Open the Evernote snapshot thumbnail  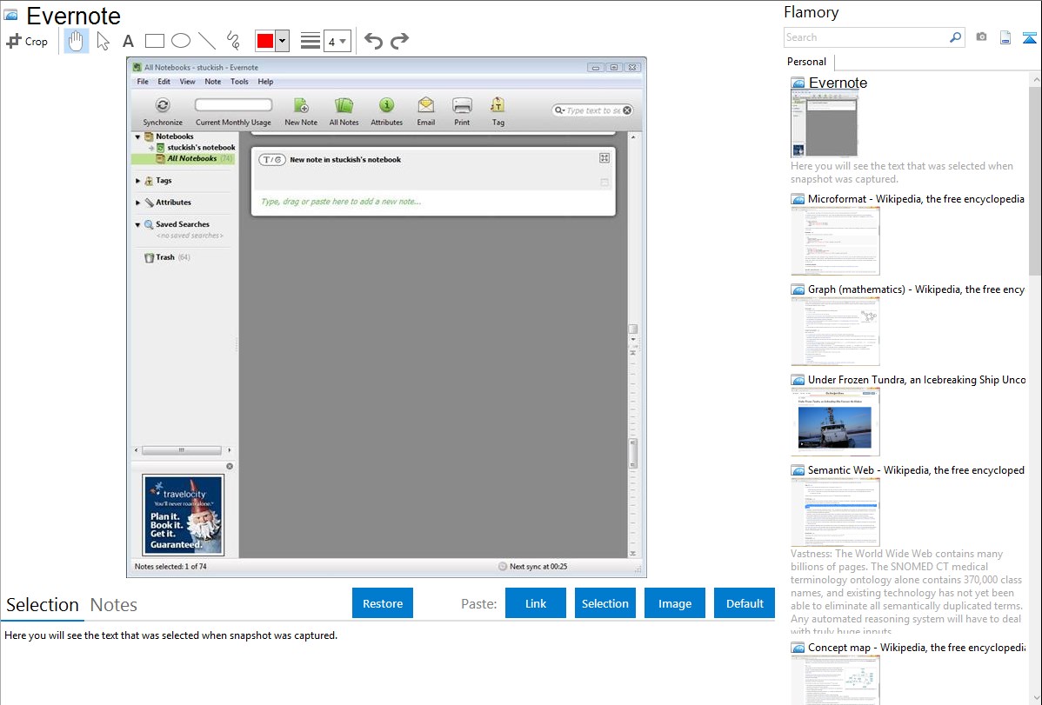point(824,123)
